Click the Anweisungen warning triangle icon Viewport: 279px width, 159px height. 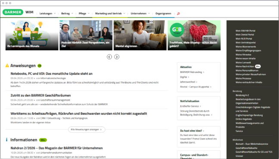click(7, 66)
